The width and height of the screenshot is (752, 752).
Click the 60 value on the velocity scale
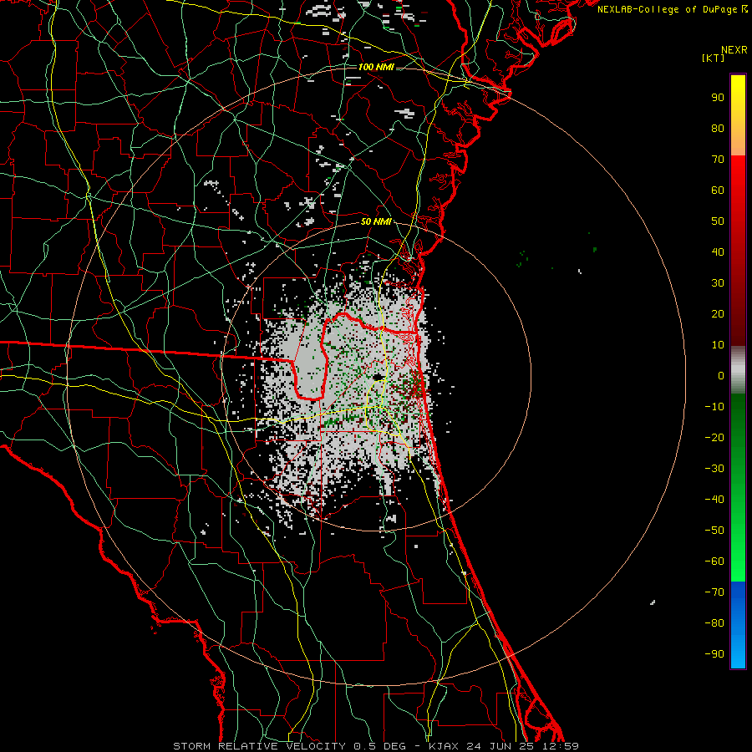[718, 191]
